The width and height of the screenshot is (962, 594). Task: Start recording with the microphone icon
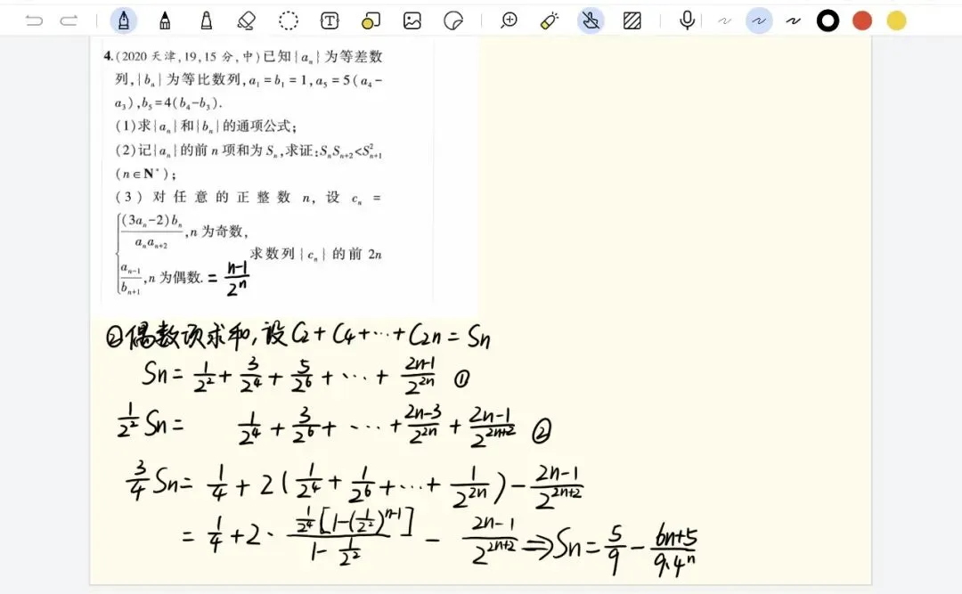(686, 20)
